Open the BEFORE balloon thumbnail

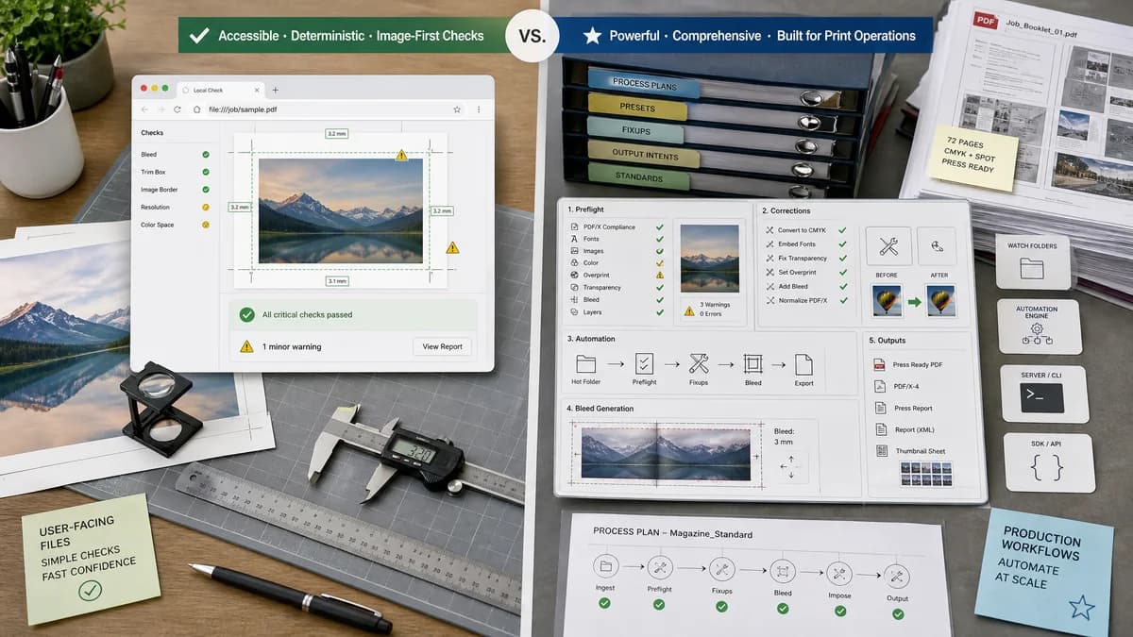tap(888, 301)
